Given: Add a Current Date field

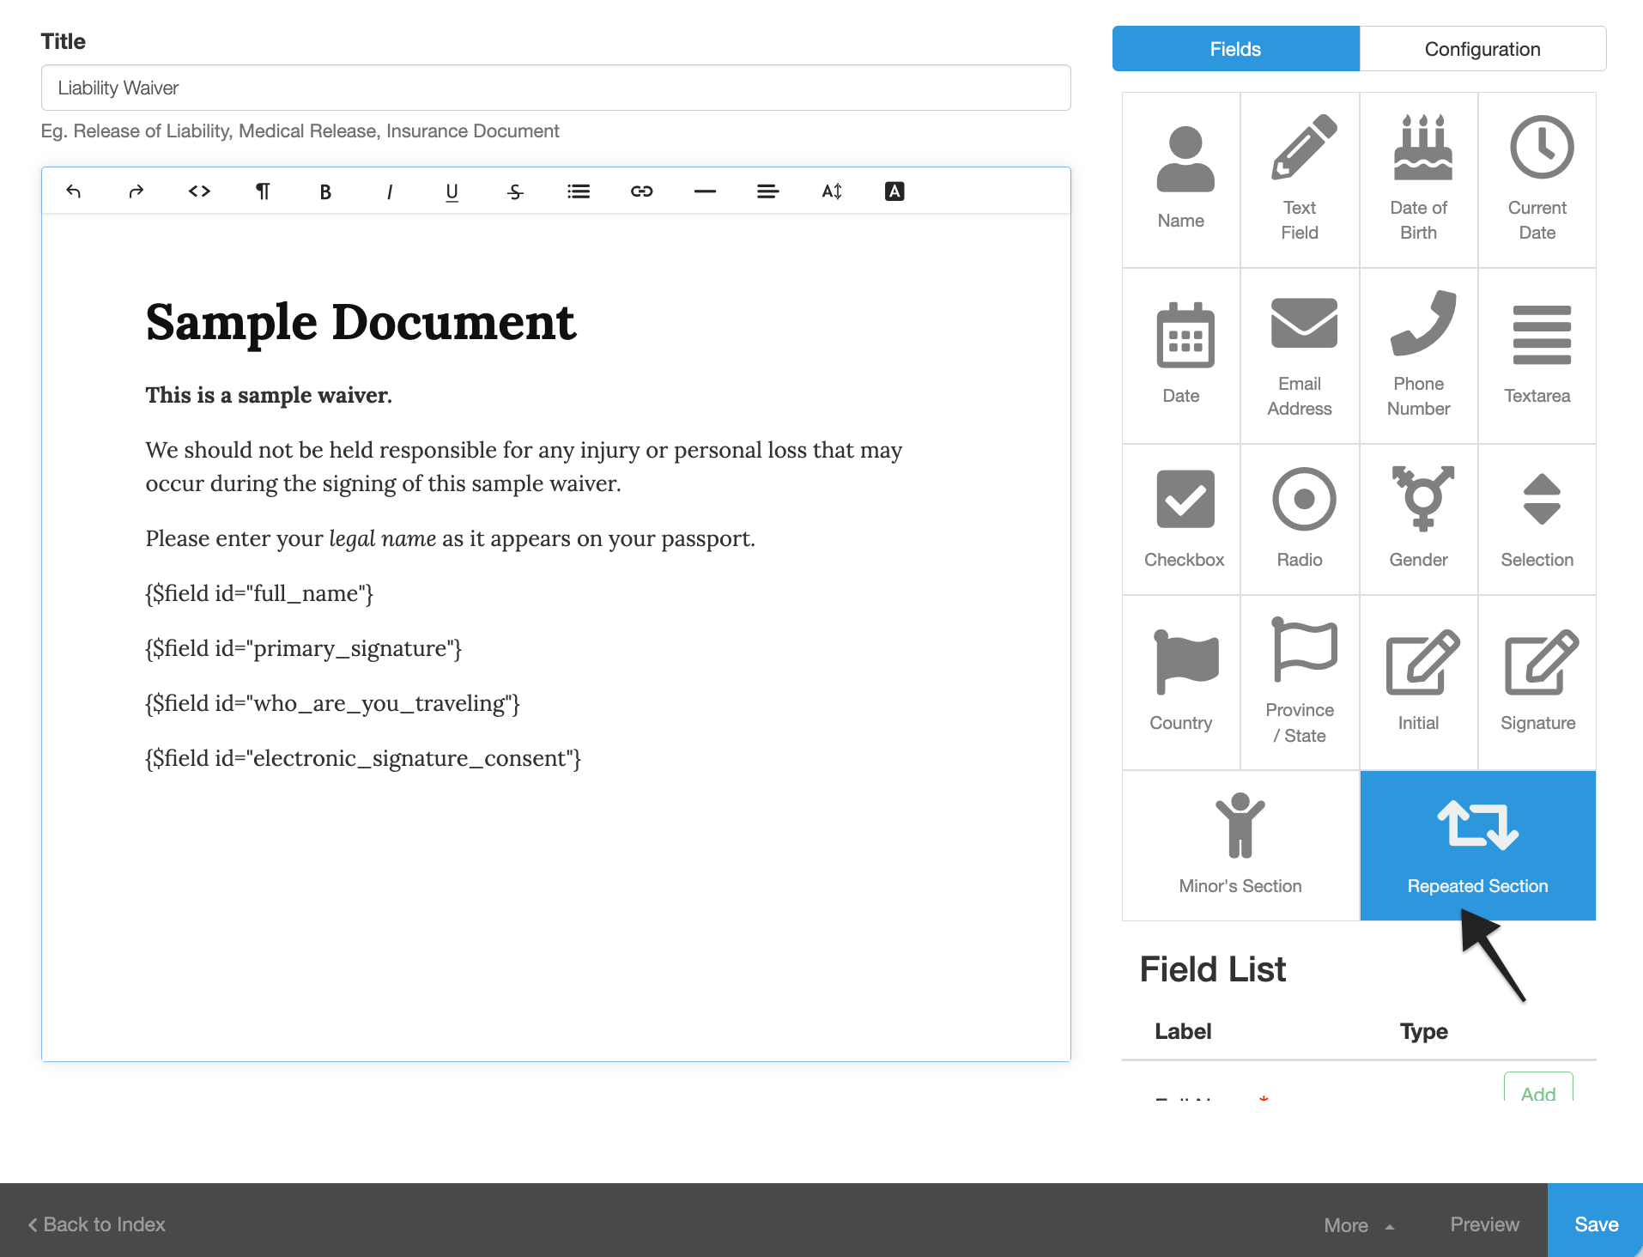Looking at the screenshot, I should tap(1537, 180).
